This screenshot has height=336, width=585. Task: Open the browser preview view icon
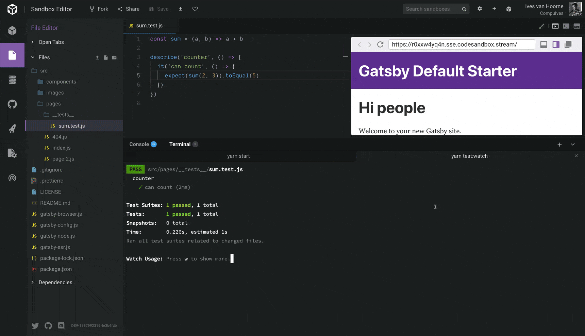[555, 26]
